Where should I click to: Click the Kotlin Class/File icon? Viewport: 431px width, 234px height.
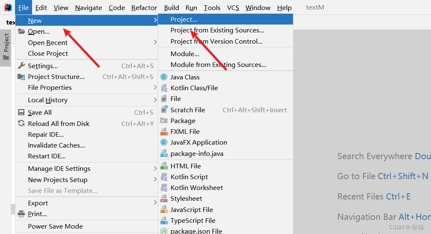coord(164,88)
